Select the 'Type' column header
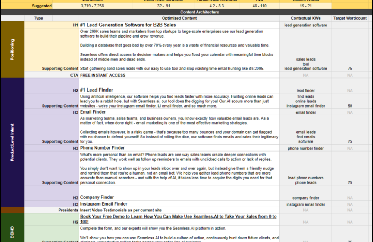 point(38,18)
